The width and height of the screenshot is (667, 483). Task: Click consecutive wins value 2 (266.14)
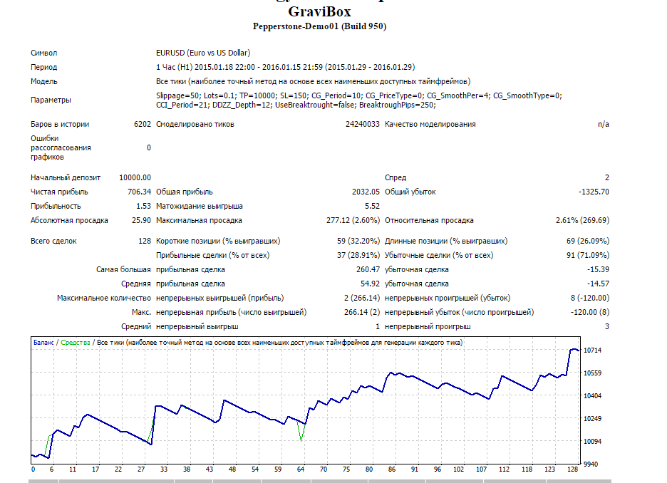coord(362,298)
